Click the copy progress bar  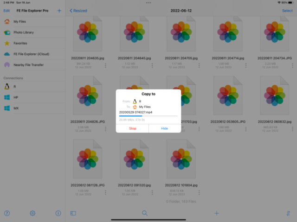coord(148,116)
